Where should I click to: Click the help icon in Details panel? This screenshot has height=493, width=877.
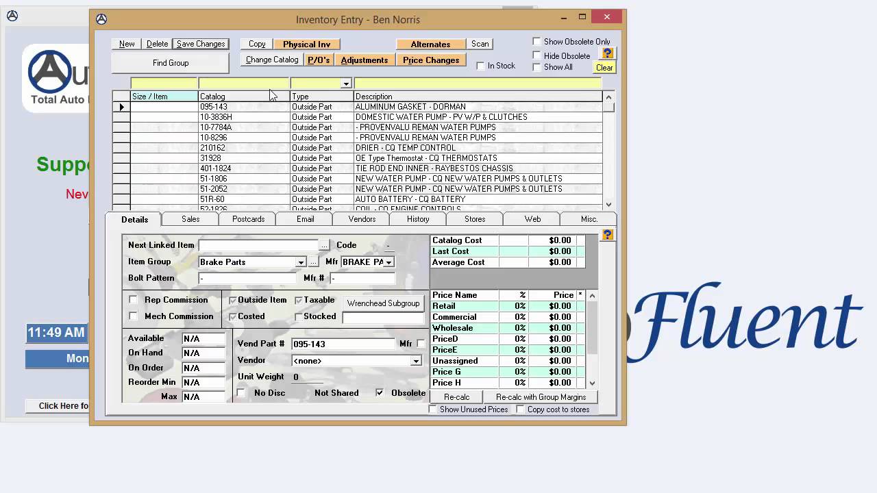click(x=607, y=235)
